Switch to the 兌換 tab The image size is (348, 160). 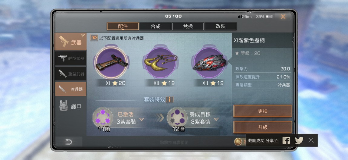click(x=188, y=27)
